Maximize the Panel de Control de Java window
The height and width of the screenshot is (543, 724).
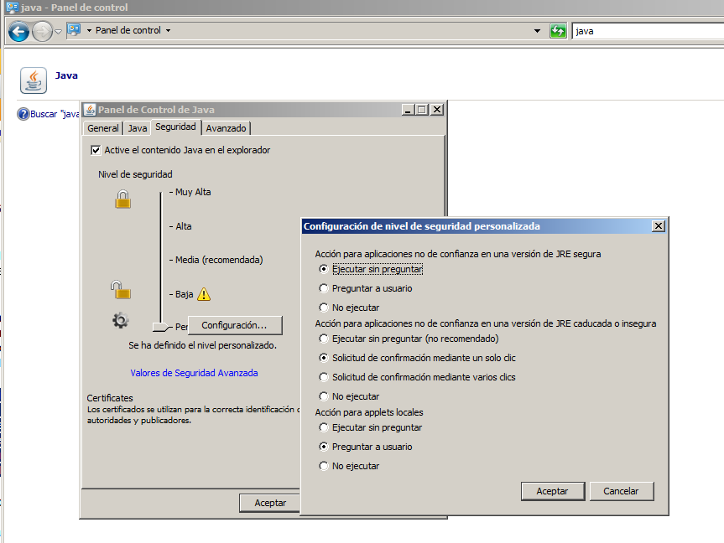[421, 110]
